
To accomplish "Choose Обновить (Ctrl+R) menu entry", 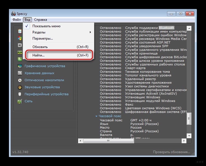I will tap(58, 47).
